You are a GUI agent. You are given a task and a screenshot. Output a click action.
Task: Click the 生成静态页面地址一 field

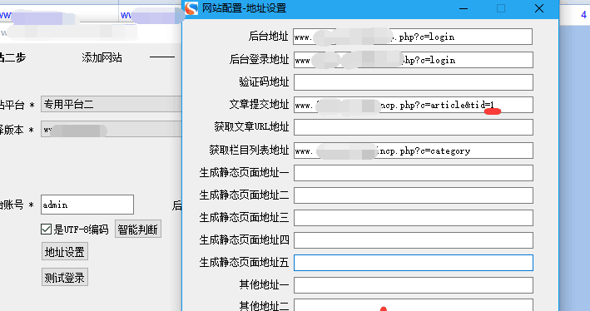[413, 173]
